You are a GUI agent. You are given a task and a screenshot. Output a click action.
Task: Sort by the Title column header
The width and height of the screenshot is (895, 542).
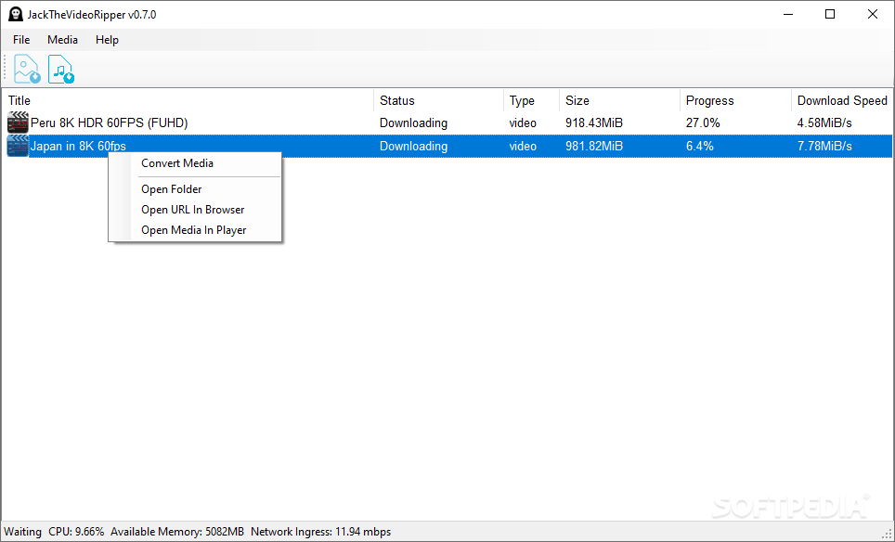[x=188, y=100]
